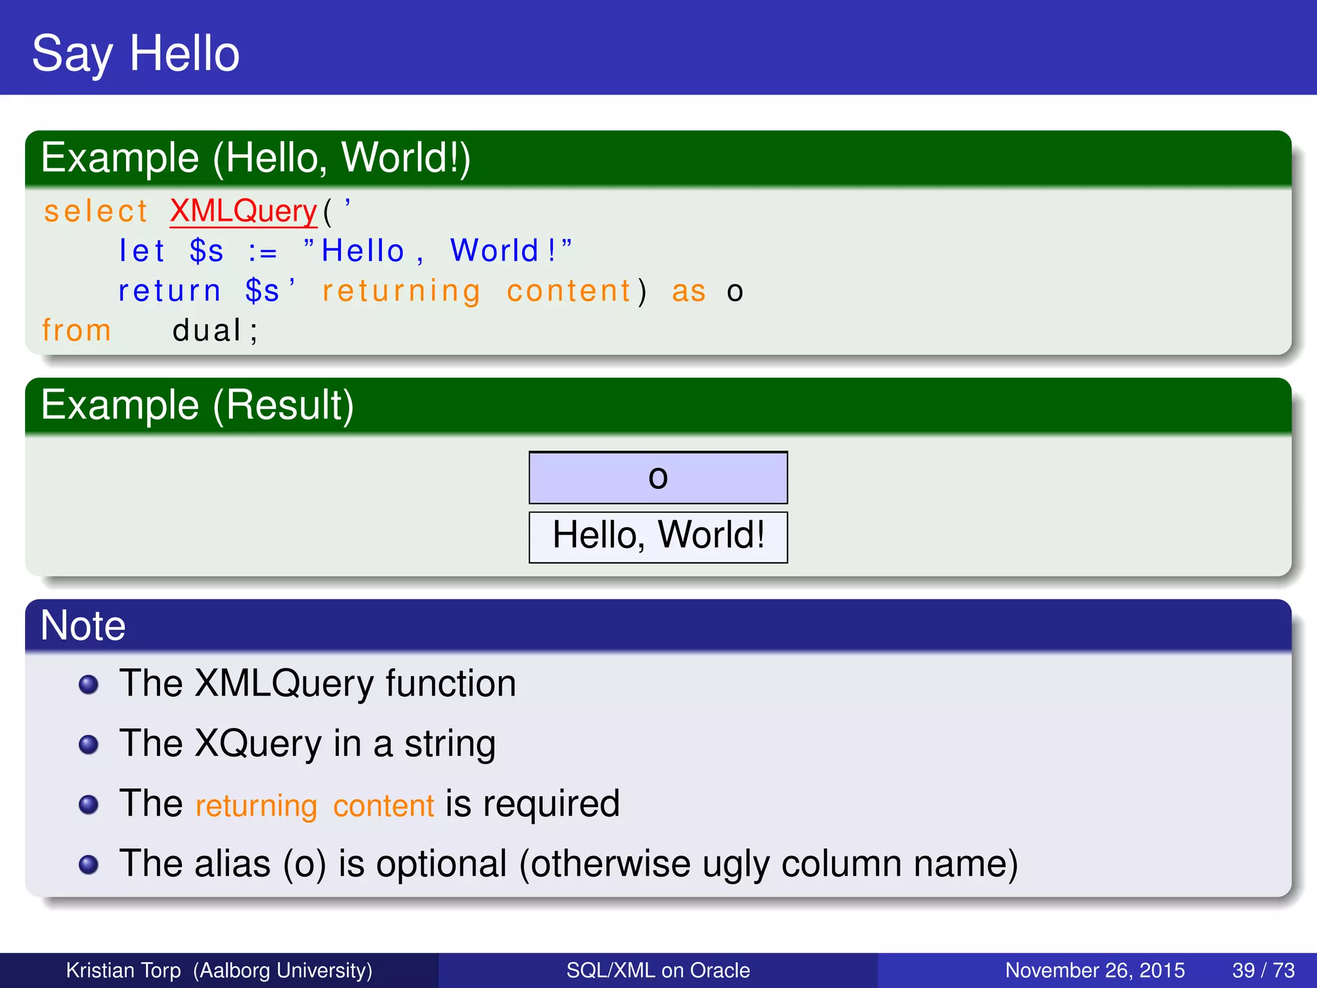Viewport: 1317px width, 988px height.
Task: Click the 'select' keyword in the code
Action: (96, 211)
